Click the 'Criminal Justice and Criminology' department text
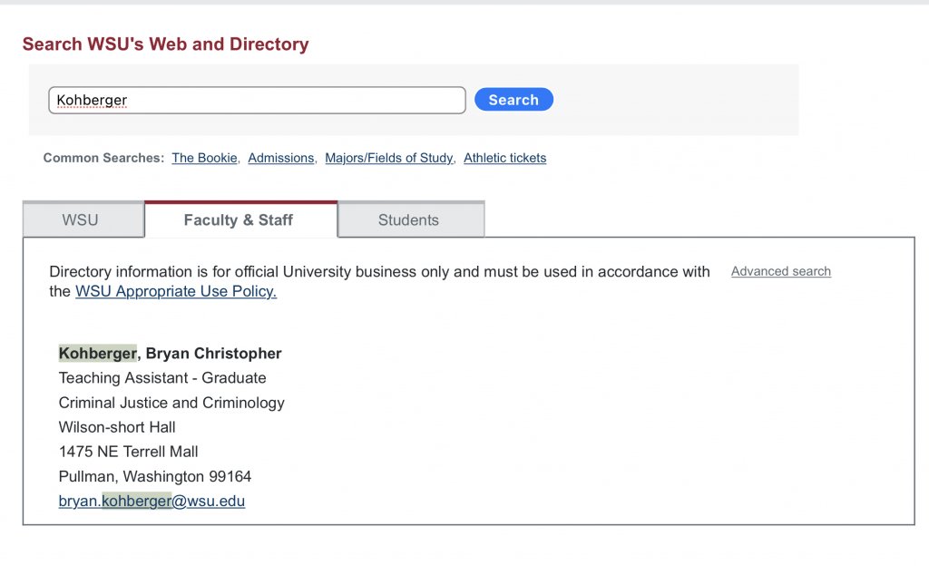Viewport: 929px width, 575px height. click(x=171, y=403)
